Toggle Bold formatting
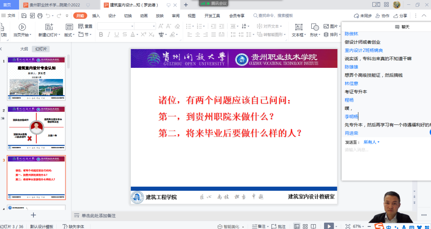 click(101, 35)
